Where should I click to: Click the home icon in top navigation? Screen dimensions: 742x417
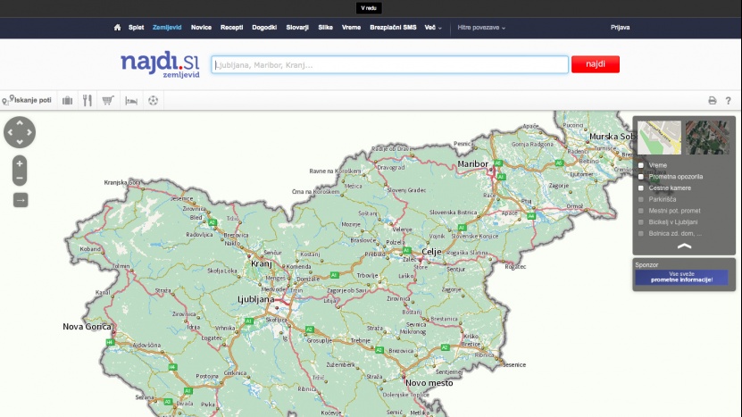pos(118,28)
